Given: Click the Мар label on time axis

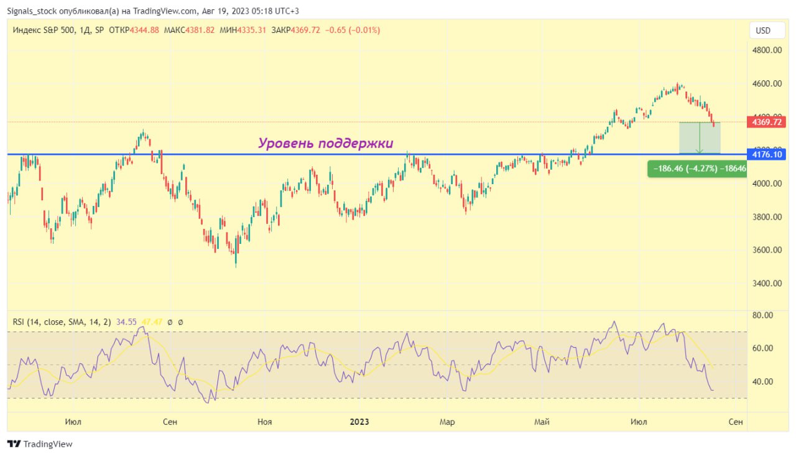Looking at the screenshot, I should [x=447, y=422].
